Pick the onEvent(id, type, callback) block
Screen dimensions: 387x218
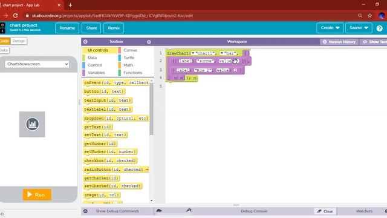116,82
